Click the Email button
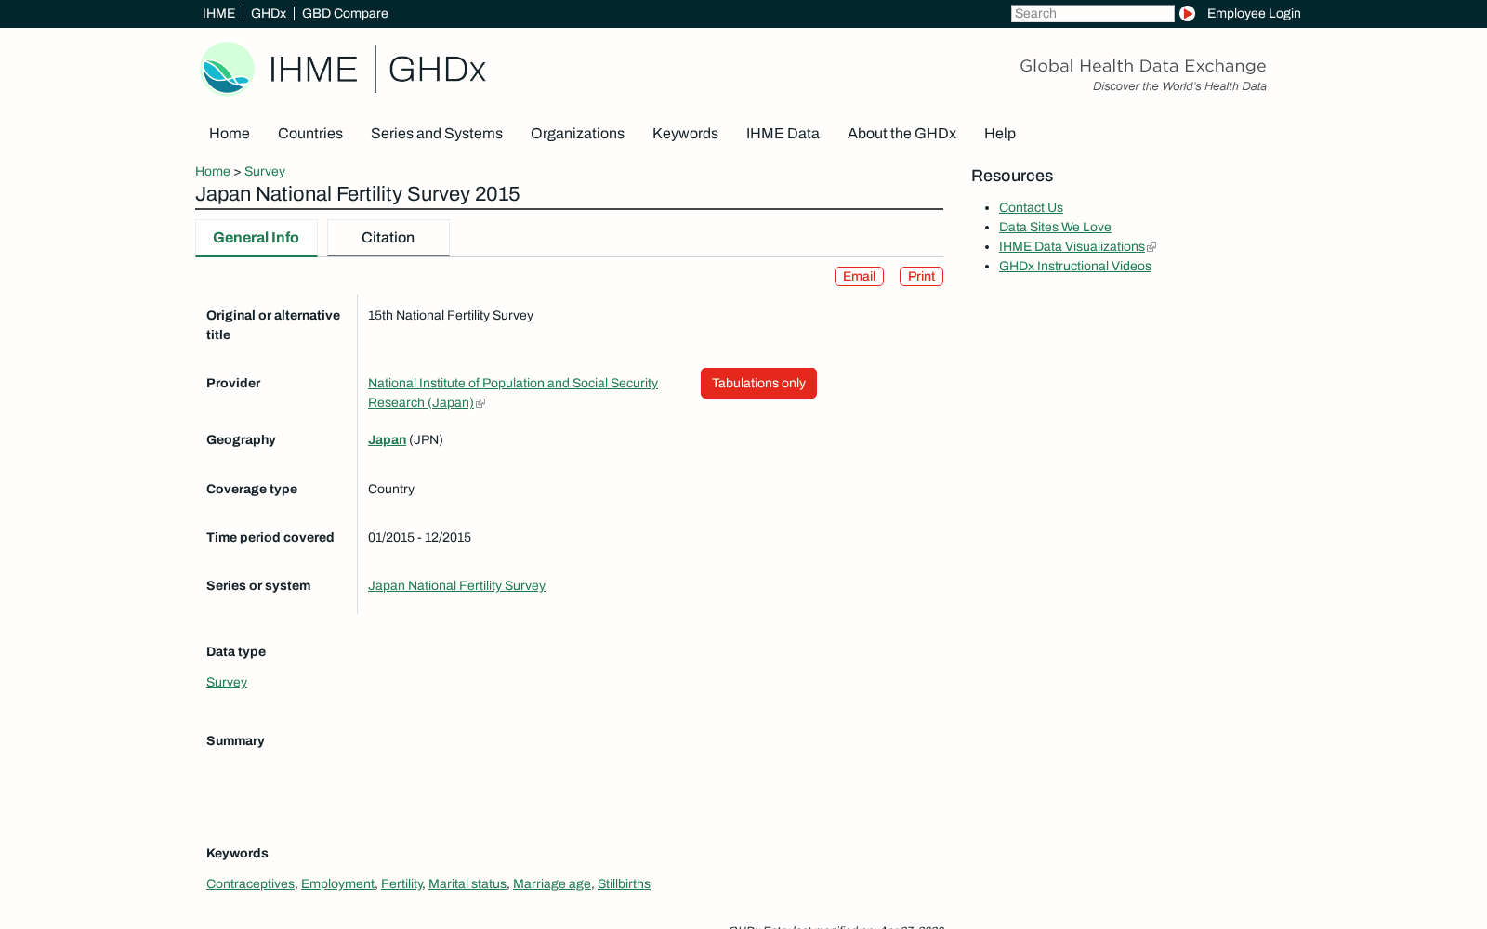The image size is (1487, 929). pos(859,277)
